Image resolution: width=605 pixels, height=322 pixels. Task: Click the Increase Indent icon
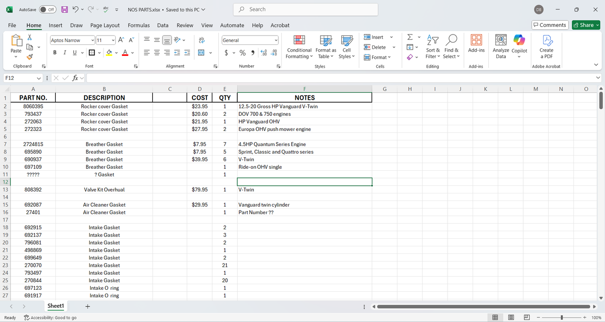187,52
